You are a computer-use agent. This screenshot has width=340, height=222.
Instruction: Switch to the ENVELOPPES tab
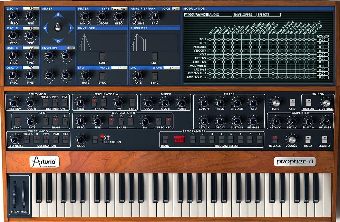(244, 15)
